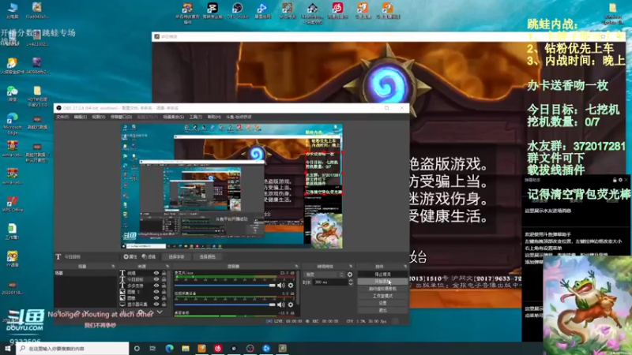The width and height of the screenshot is (632, 355).
Task: Click sources list down-chevron arrow
Action: (x=160, y=312)
